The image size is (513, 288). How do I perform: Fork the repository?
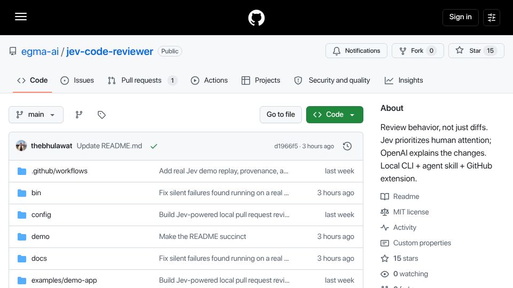[417, 51]
